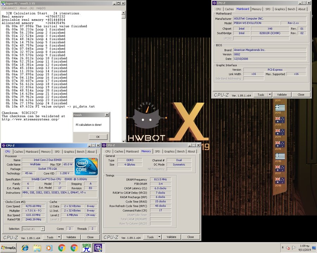Open Graphics tab in Memory window
The width and height of the screenshot is (317, 253).
coord(169,151)
